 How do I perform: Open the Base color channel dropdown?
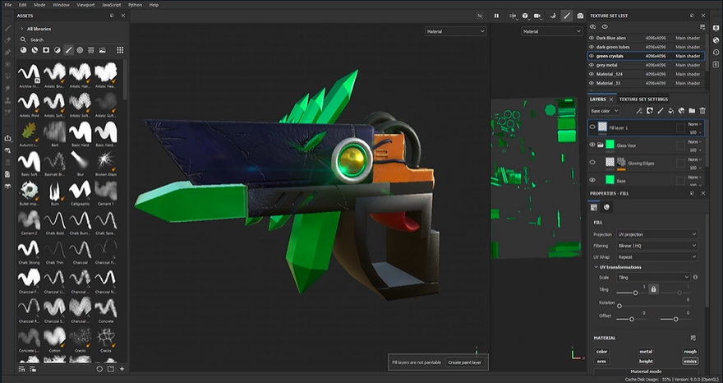(606, 110)
